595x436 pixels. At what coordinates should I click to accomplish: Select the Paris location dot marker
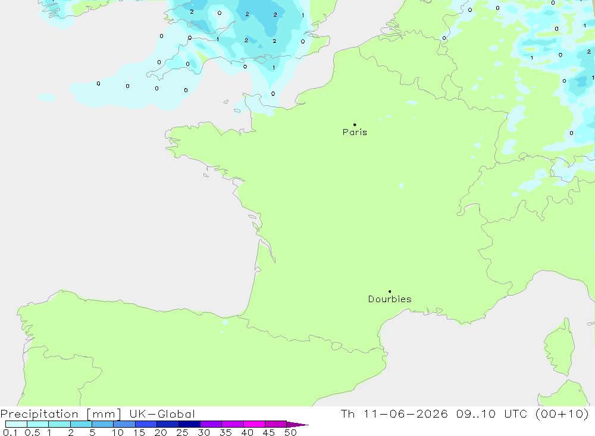click(355, 124)
